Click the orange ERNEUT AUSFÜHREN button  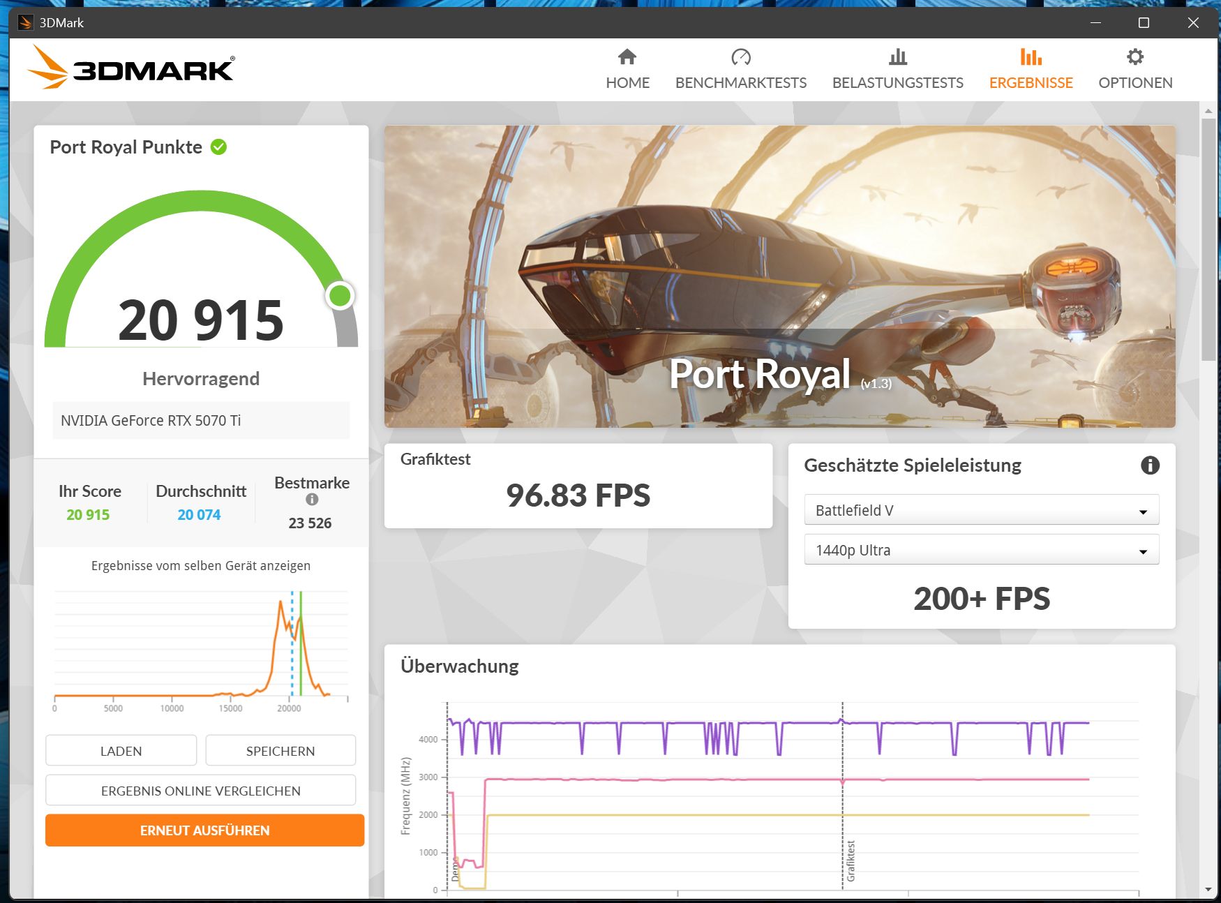click(204, 830)
